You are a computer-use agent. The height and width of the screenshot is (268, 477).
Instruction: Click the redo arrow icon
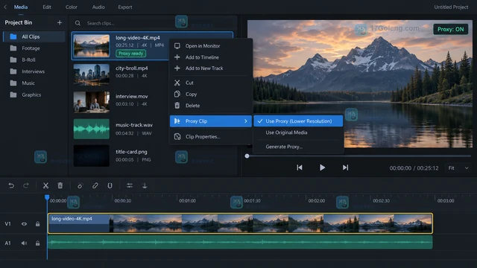[x=26, y=185]
